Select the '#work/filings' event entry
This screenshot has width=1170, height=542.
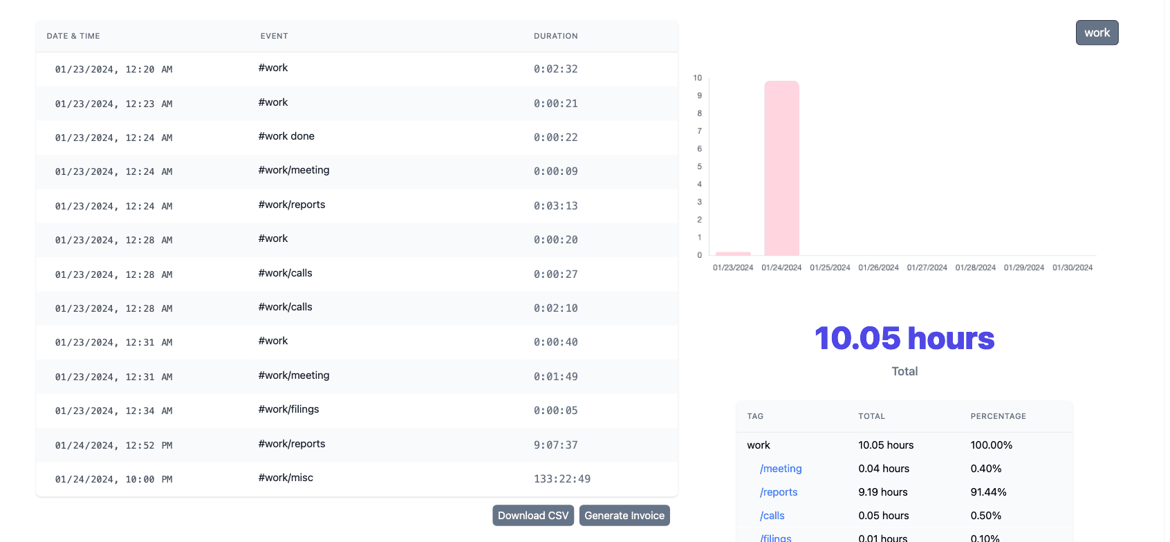click(x=288, y=409)
